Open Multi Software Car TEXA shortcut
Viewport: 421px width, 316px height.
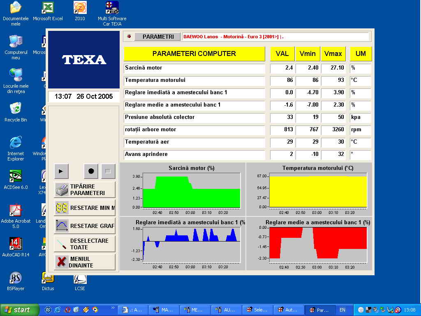112,14
